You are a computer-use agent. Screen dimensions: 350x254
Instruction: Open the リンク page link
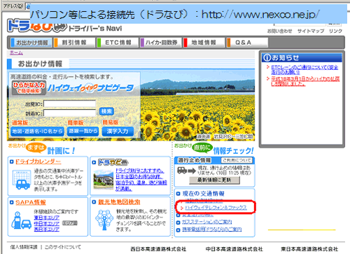pos(335,31)
